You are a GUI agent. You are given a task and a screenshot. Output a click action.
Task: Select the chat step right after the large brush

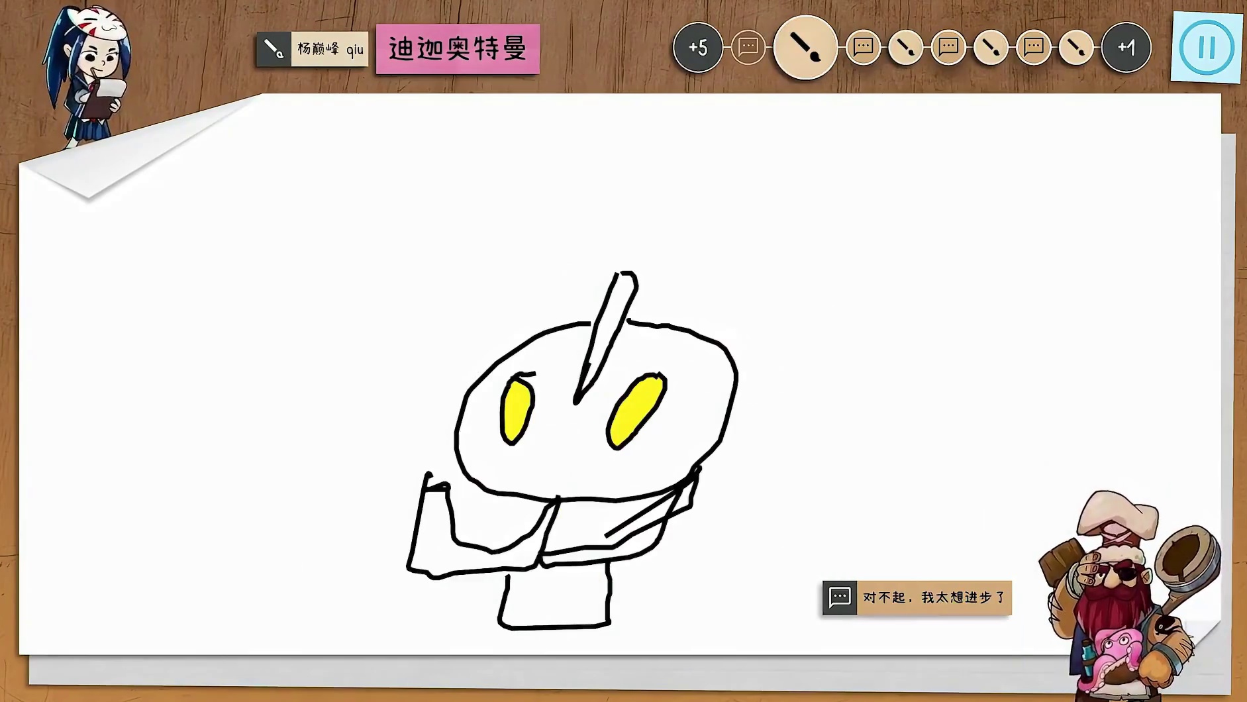coord(863,47)
